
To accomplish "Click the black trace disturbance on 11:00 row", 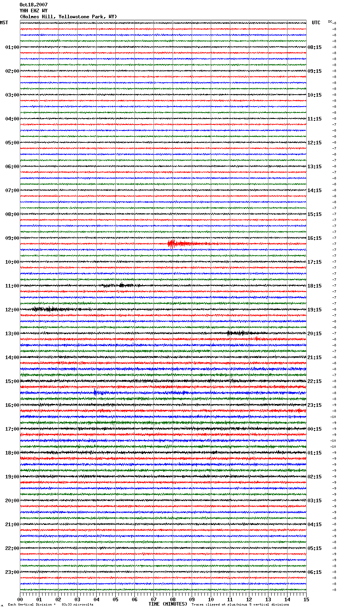I will 121,285.
